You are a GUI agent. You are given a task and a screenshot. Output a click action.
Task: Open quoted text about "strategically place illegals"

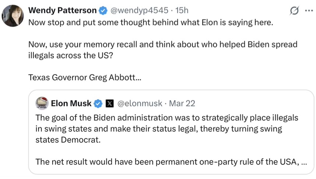pyautogui.click(x=166, y=118)
